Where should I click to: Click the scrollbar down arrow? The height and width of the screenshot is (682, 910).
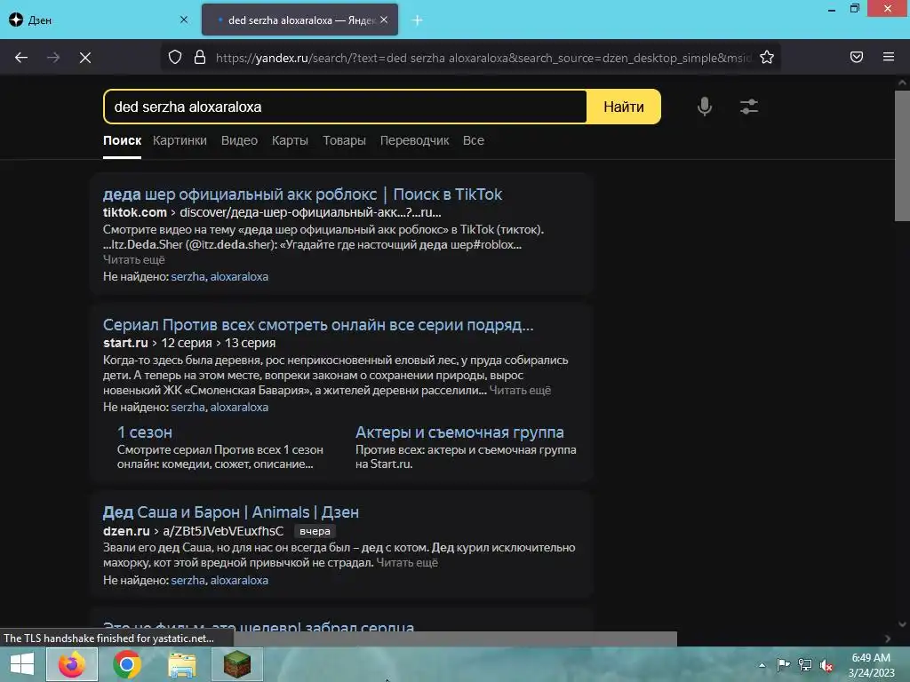[x=902, y=624]
